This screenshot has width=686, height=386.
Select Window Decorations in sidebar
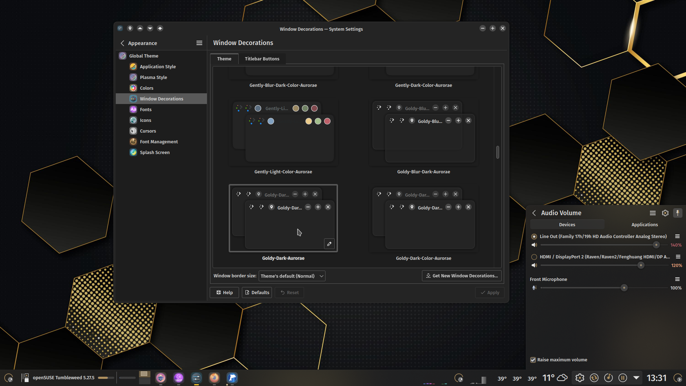tap(161, 99)
